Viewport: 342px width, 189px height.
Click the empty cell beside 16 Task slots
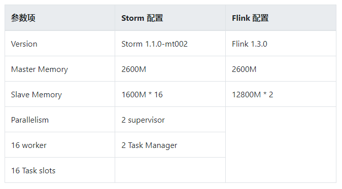[170, 170]
